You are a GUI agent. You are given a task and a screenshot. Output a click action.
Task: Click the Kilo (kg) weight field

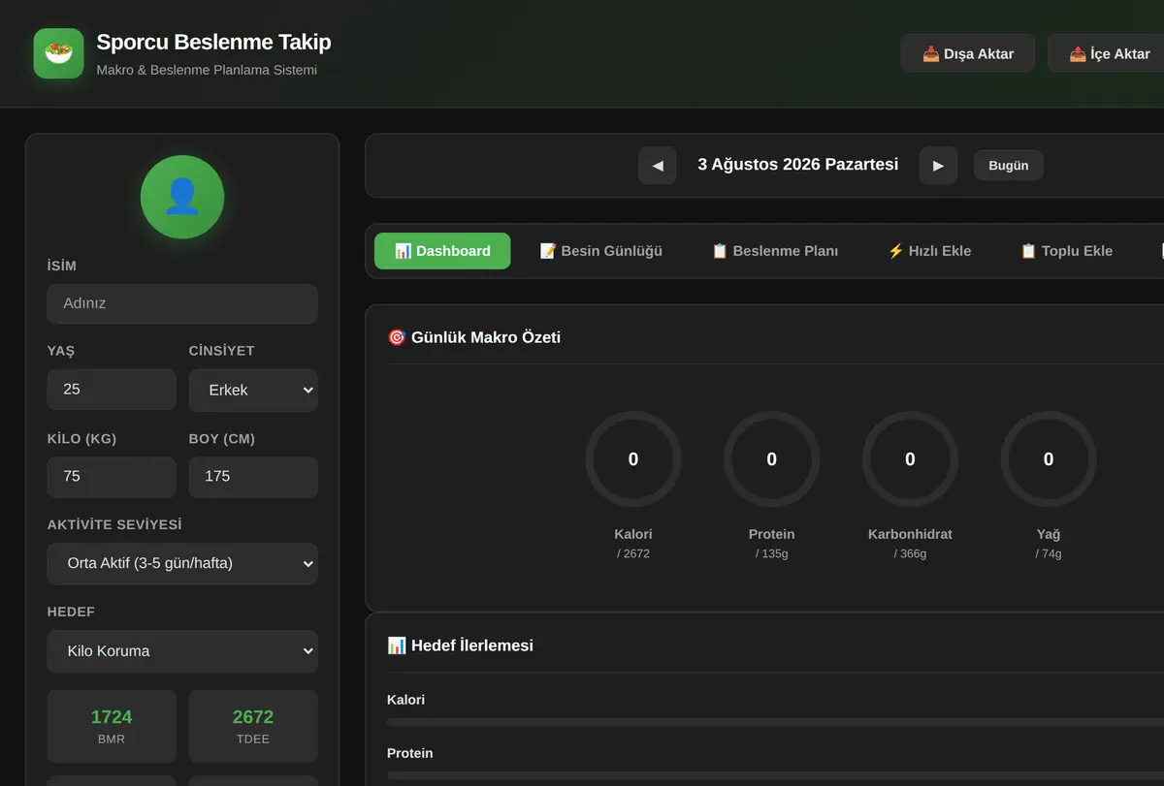tap(112, 477)
